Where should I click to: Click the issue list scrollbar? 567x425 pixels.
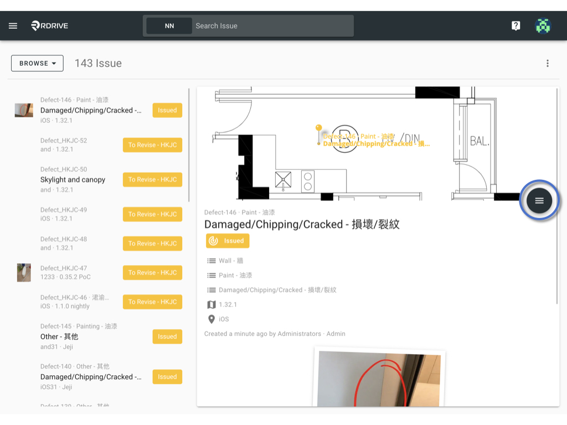(189, 144)
